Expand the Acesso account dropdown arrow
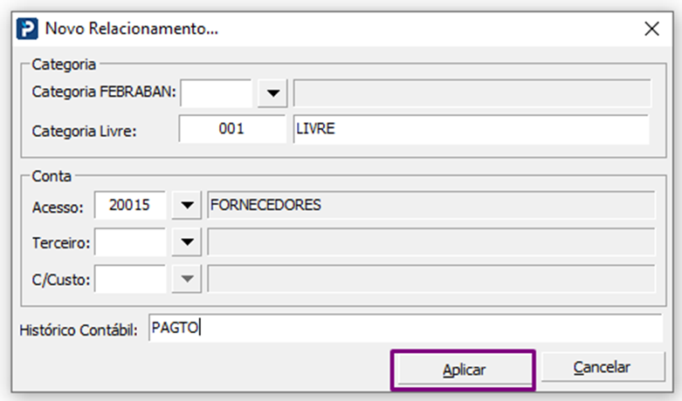This screenshot has height=401, width=682. click(185, 207)
